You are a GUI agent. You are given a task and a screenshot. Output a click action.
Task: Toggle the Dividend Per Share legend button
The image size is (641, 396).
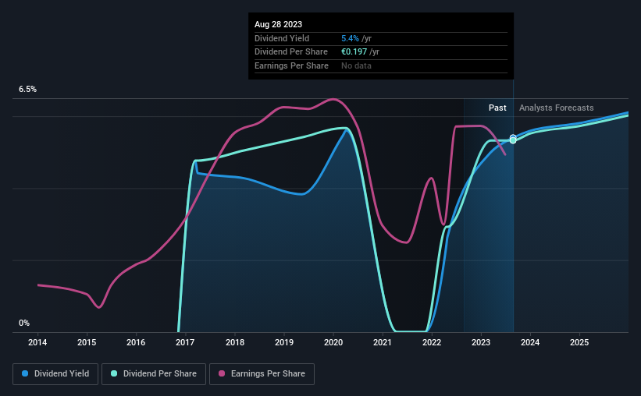point(154,374)
